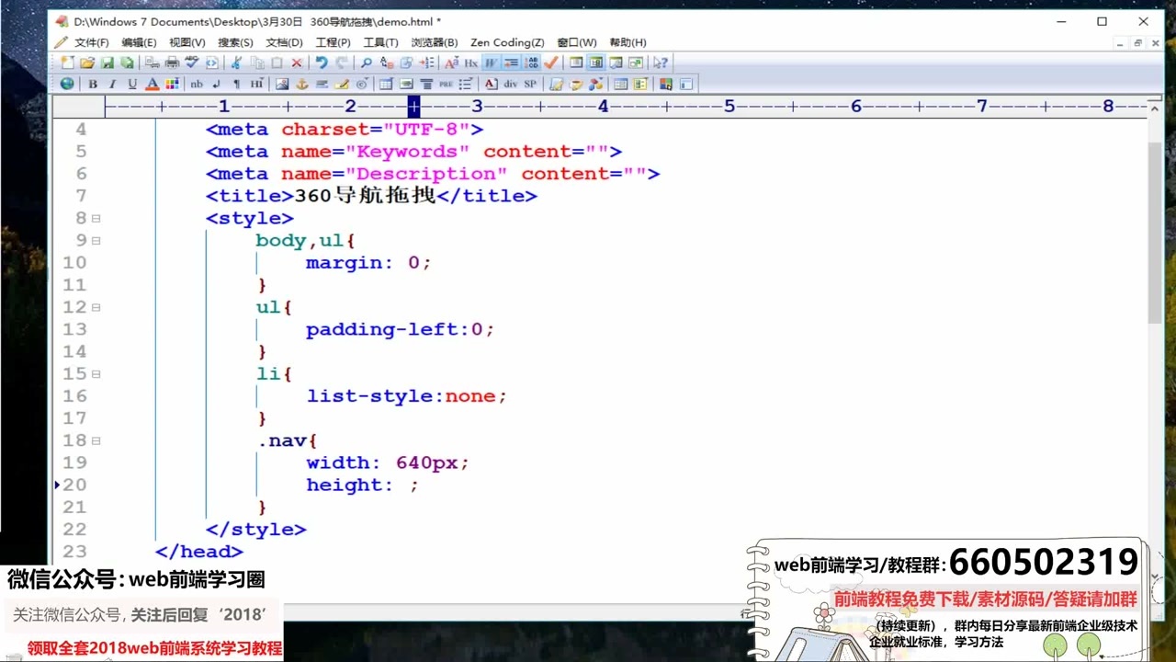Image resolution: width=1176 pixels, height=662 pixels.
Task: Insert non-breaking space with nb icon
Action: click(197, 84)
